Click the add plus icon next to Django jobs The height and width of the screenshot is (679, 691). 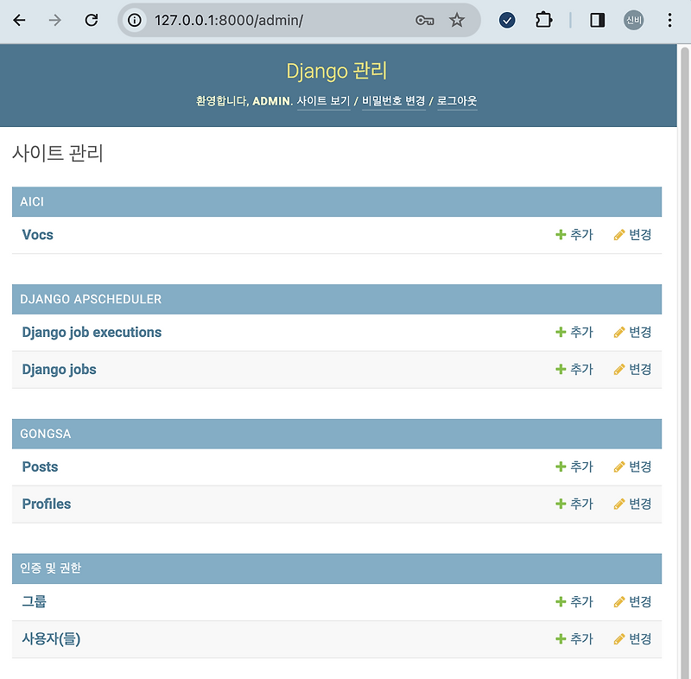tap(561, 369)
